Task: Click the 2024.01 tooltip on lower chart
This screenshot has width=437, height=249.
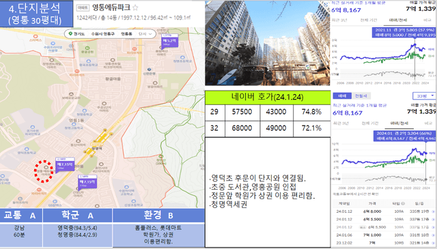Action: (405, 136)
